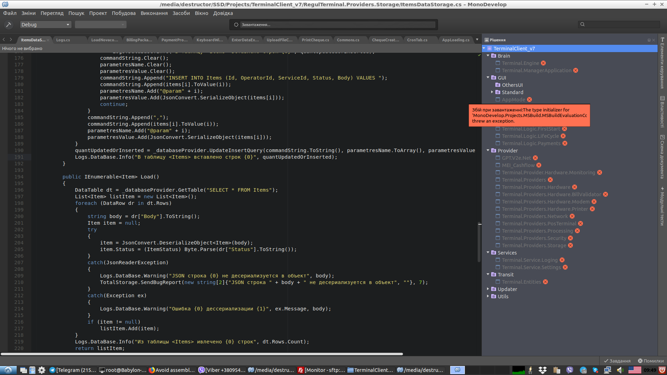This screenshot has height=375, width=667.
Task: Click the volume icon in the system tray
Action: 619,370
